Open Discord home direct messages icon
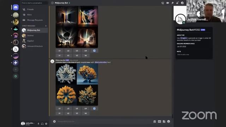 [x=16, y=7]
